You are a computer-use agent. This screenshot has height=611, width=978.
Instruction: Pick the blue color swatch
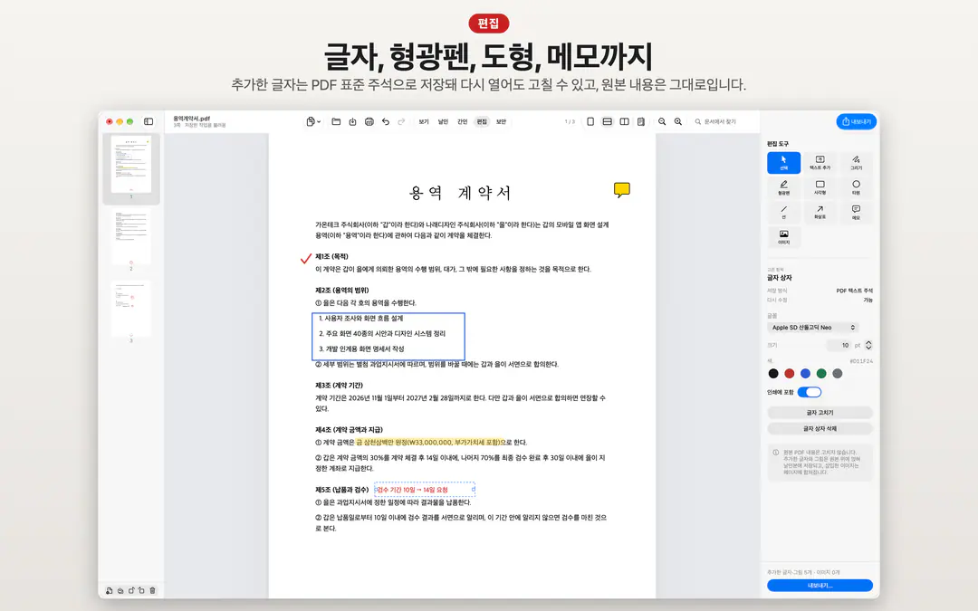click(x=805, y=374)
